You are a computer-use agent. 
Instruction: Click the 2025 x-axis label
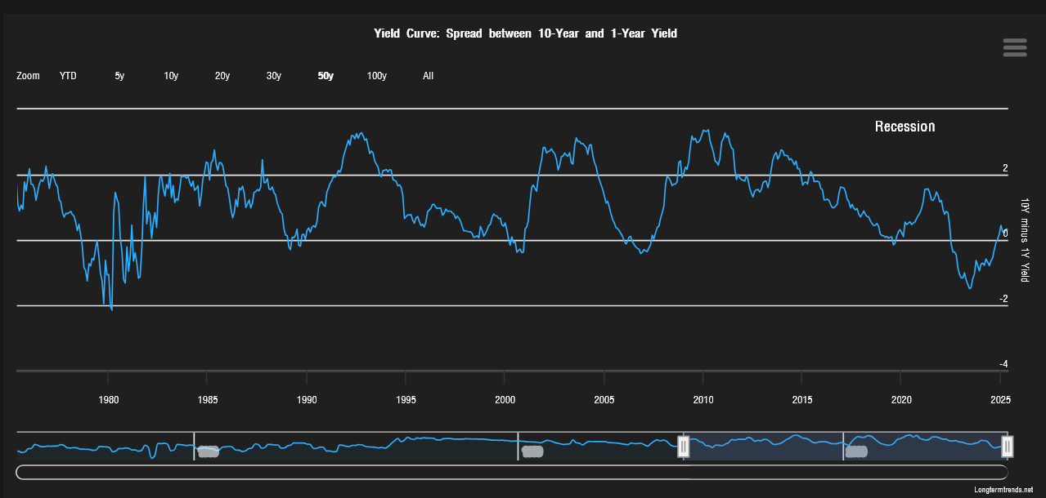(1001, 399)
